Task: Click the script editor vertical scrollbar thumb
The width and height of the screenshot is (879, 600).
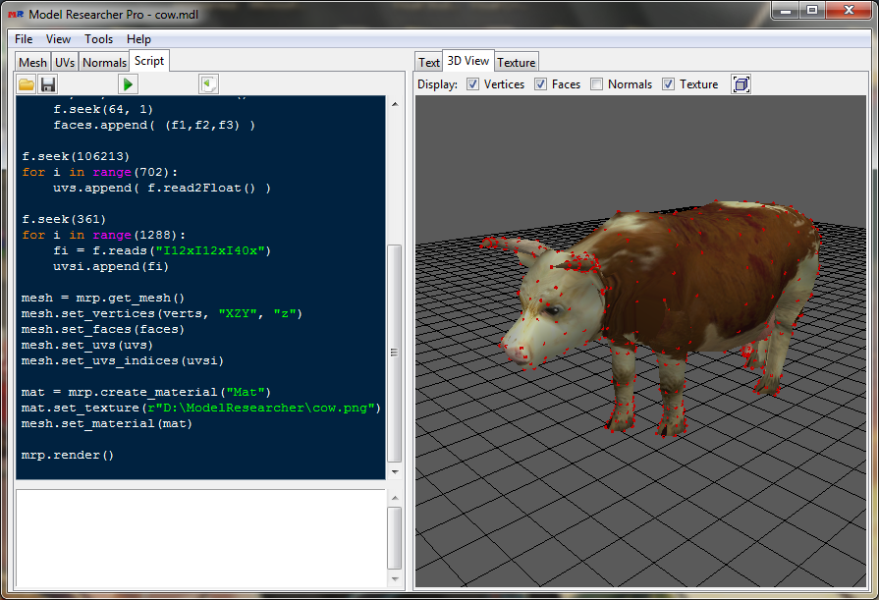Action: [x=395, y=353]
